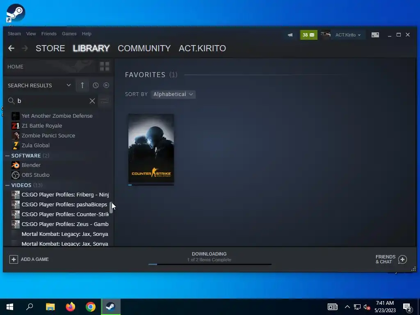Click the download progress bar
The height and width of the screenshot is (315, 420).
(x=210, y=265)
